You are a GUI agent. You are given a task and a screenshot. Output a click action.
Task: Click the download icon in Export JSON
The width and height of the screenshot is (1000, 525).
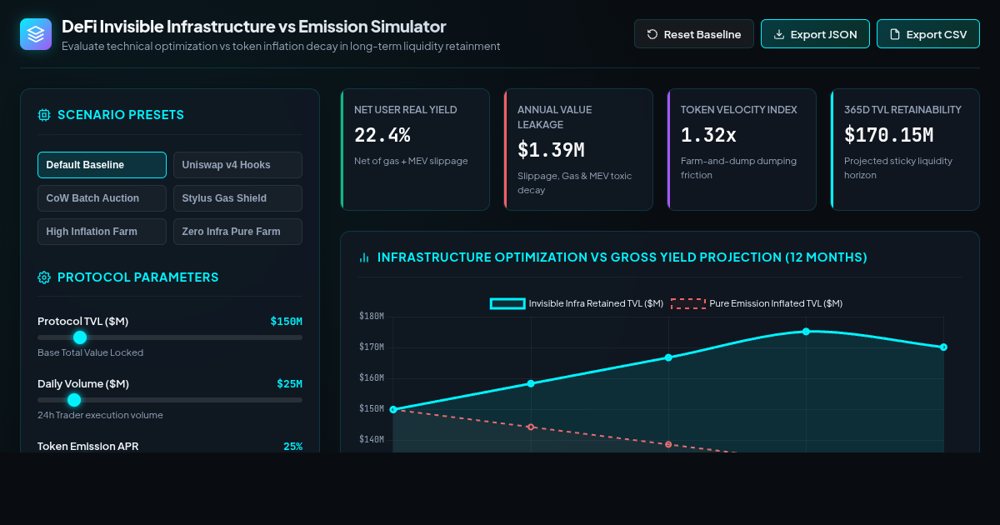tap(779, 34)
